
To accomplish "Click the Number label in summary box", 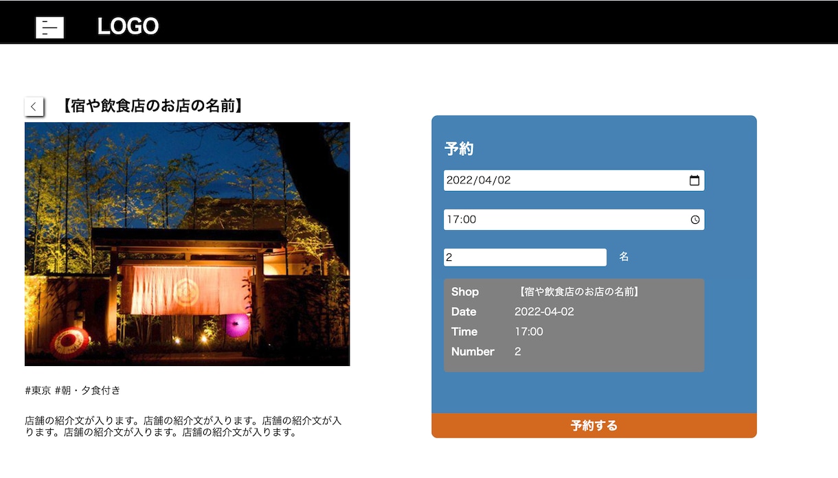I will coord(473,352).
